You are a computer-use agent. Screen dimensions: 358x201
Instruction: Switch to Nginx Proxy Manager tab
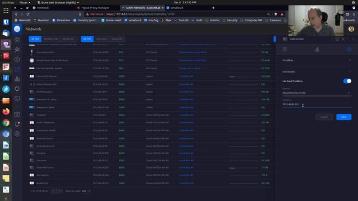[95, 8]
